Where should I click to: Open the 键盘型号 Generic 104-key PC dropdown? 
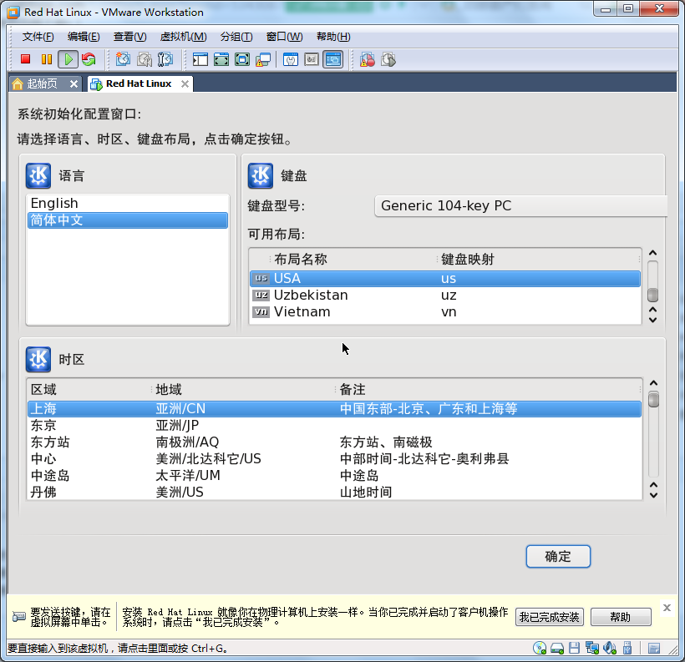[520, 205]
